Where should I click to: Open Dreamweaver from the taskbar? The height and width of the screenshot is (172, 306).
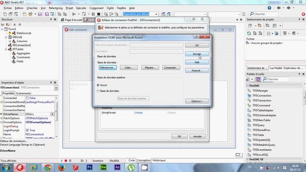point(103,167)
